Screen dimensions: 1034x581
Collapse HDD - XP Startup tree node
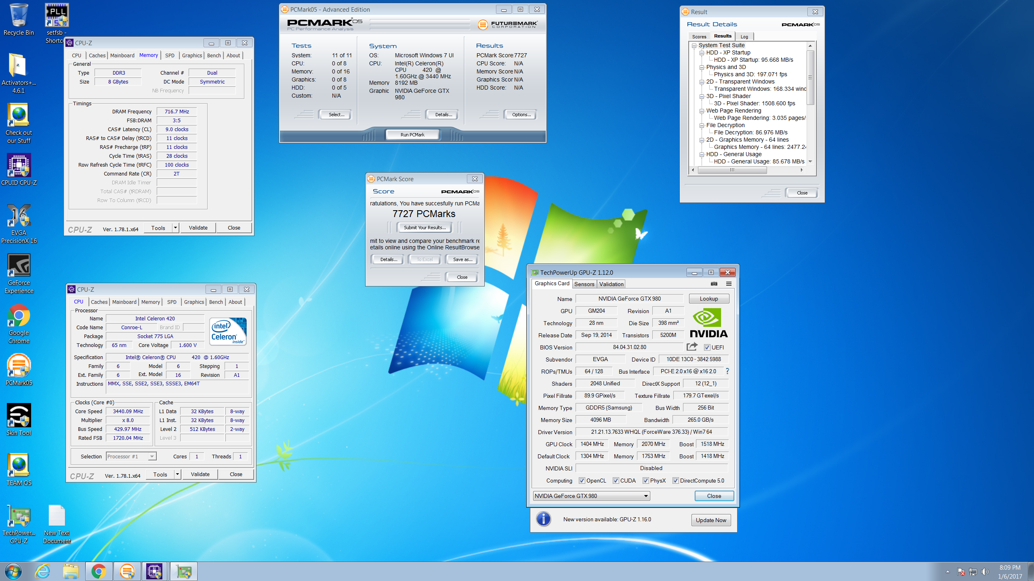click(x=702, y=53)
